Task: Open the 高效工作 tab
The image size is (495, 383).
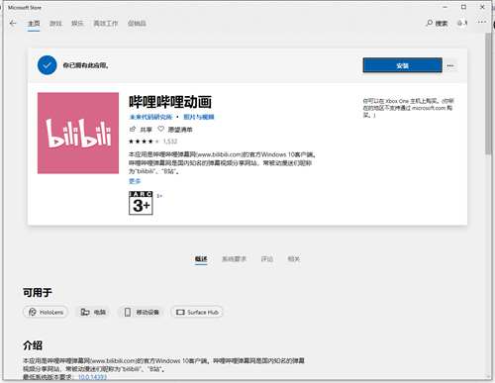Action: point(106,23)
